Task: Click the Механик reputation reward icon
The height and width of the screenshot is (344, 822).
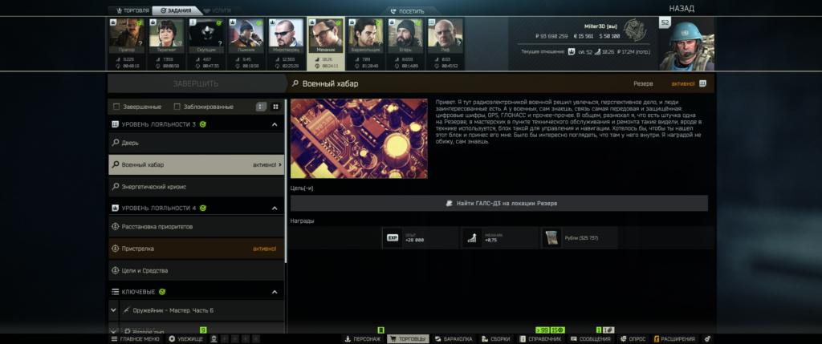Action: pyautogui.click(x=472, y=237)
